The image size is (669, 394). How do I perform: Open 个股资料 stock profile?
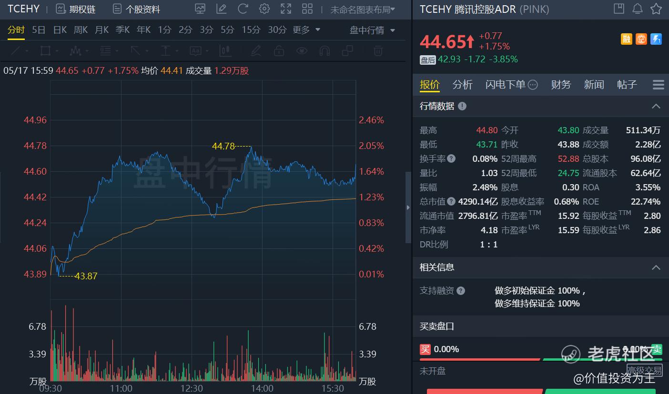tap(136, 9)
